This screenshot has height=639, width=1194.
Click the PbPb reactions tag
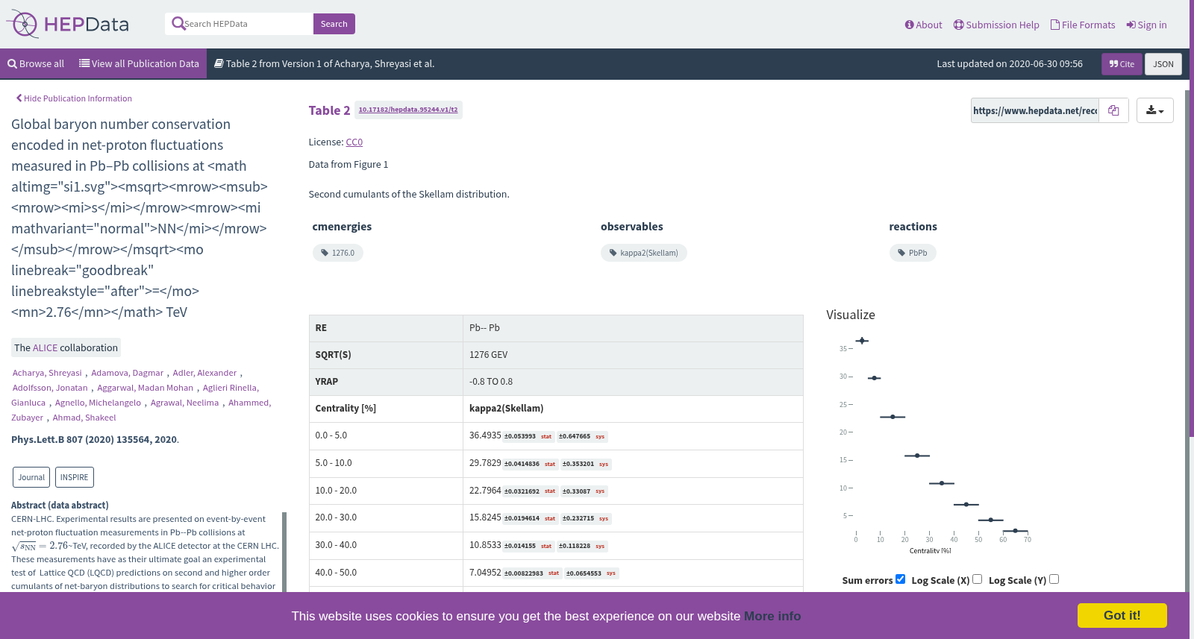(912, 253)
